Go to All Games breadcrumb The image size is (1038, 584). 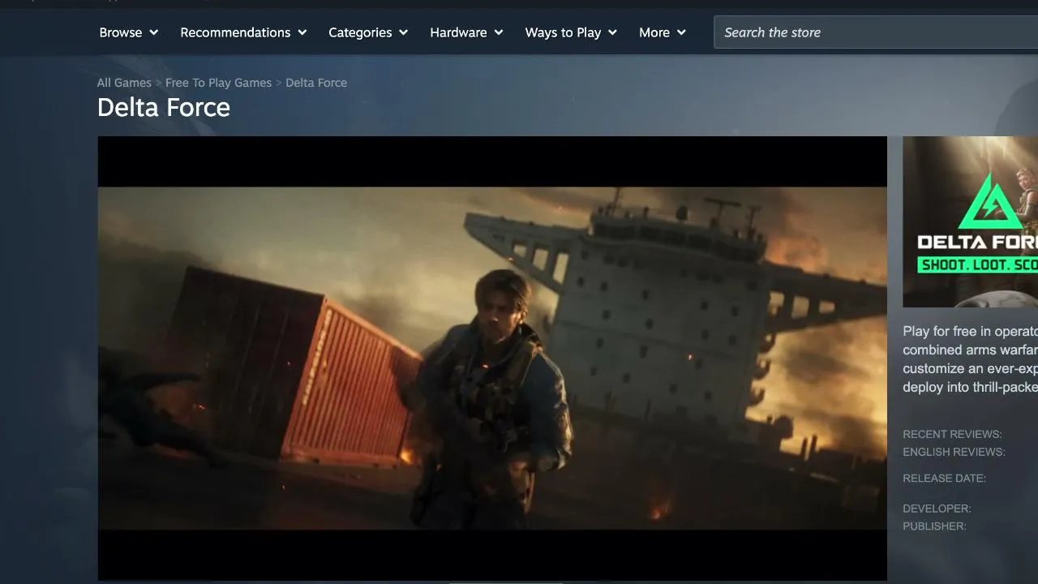pyautogui.click(x=124, y=83)
